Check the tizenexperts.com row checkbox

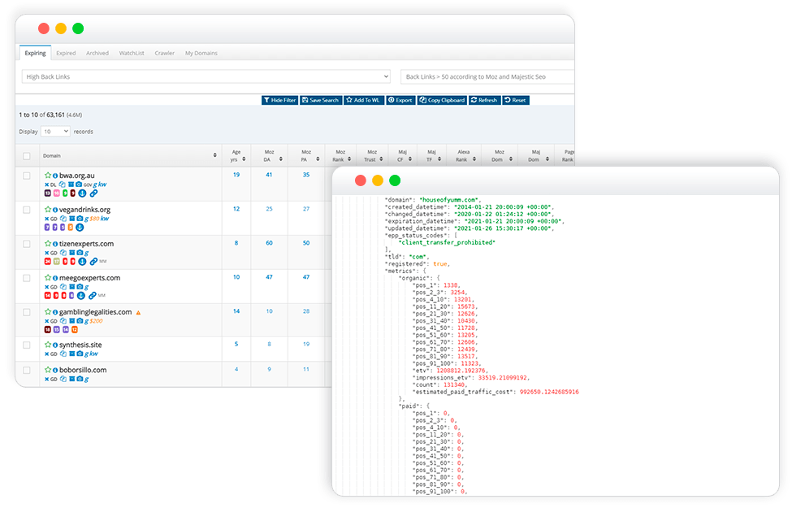(x=27, y=244)
